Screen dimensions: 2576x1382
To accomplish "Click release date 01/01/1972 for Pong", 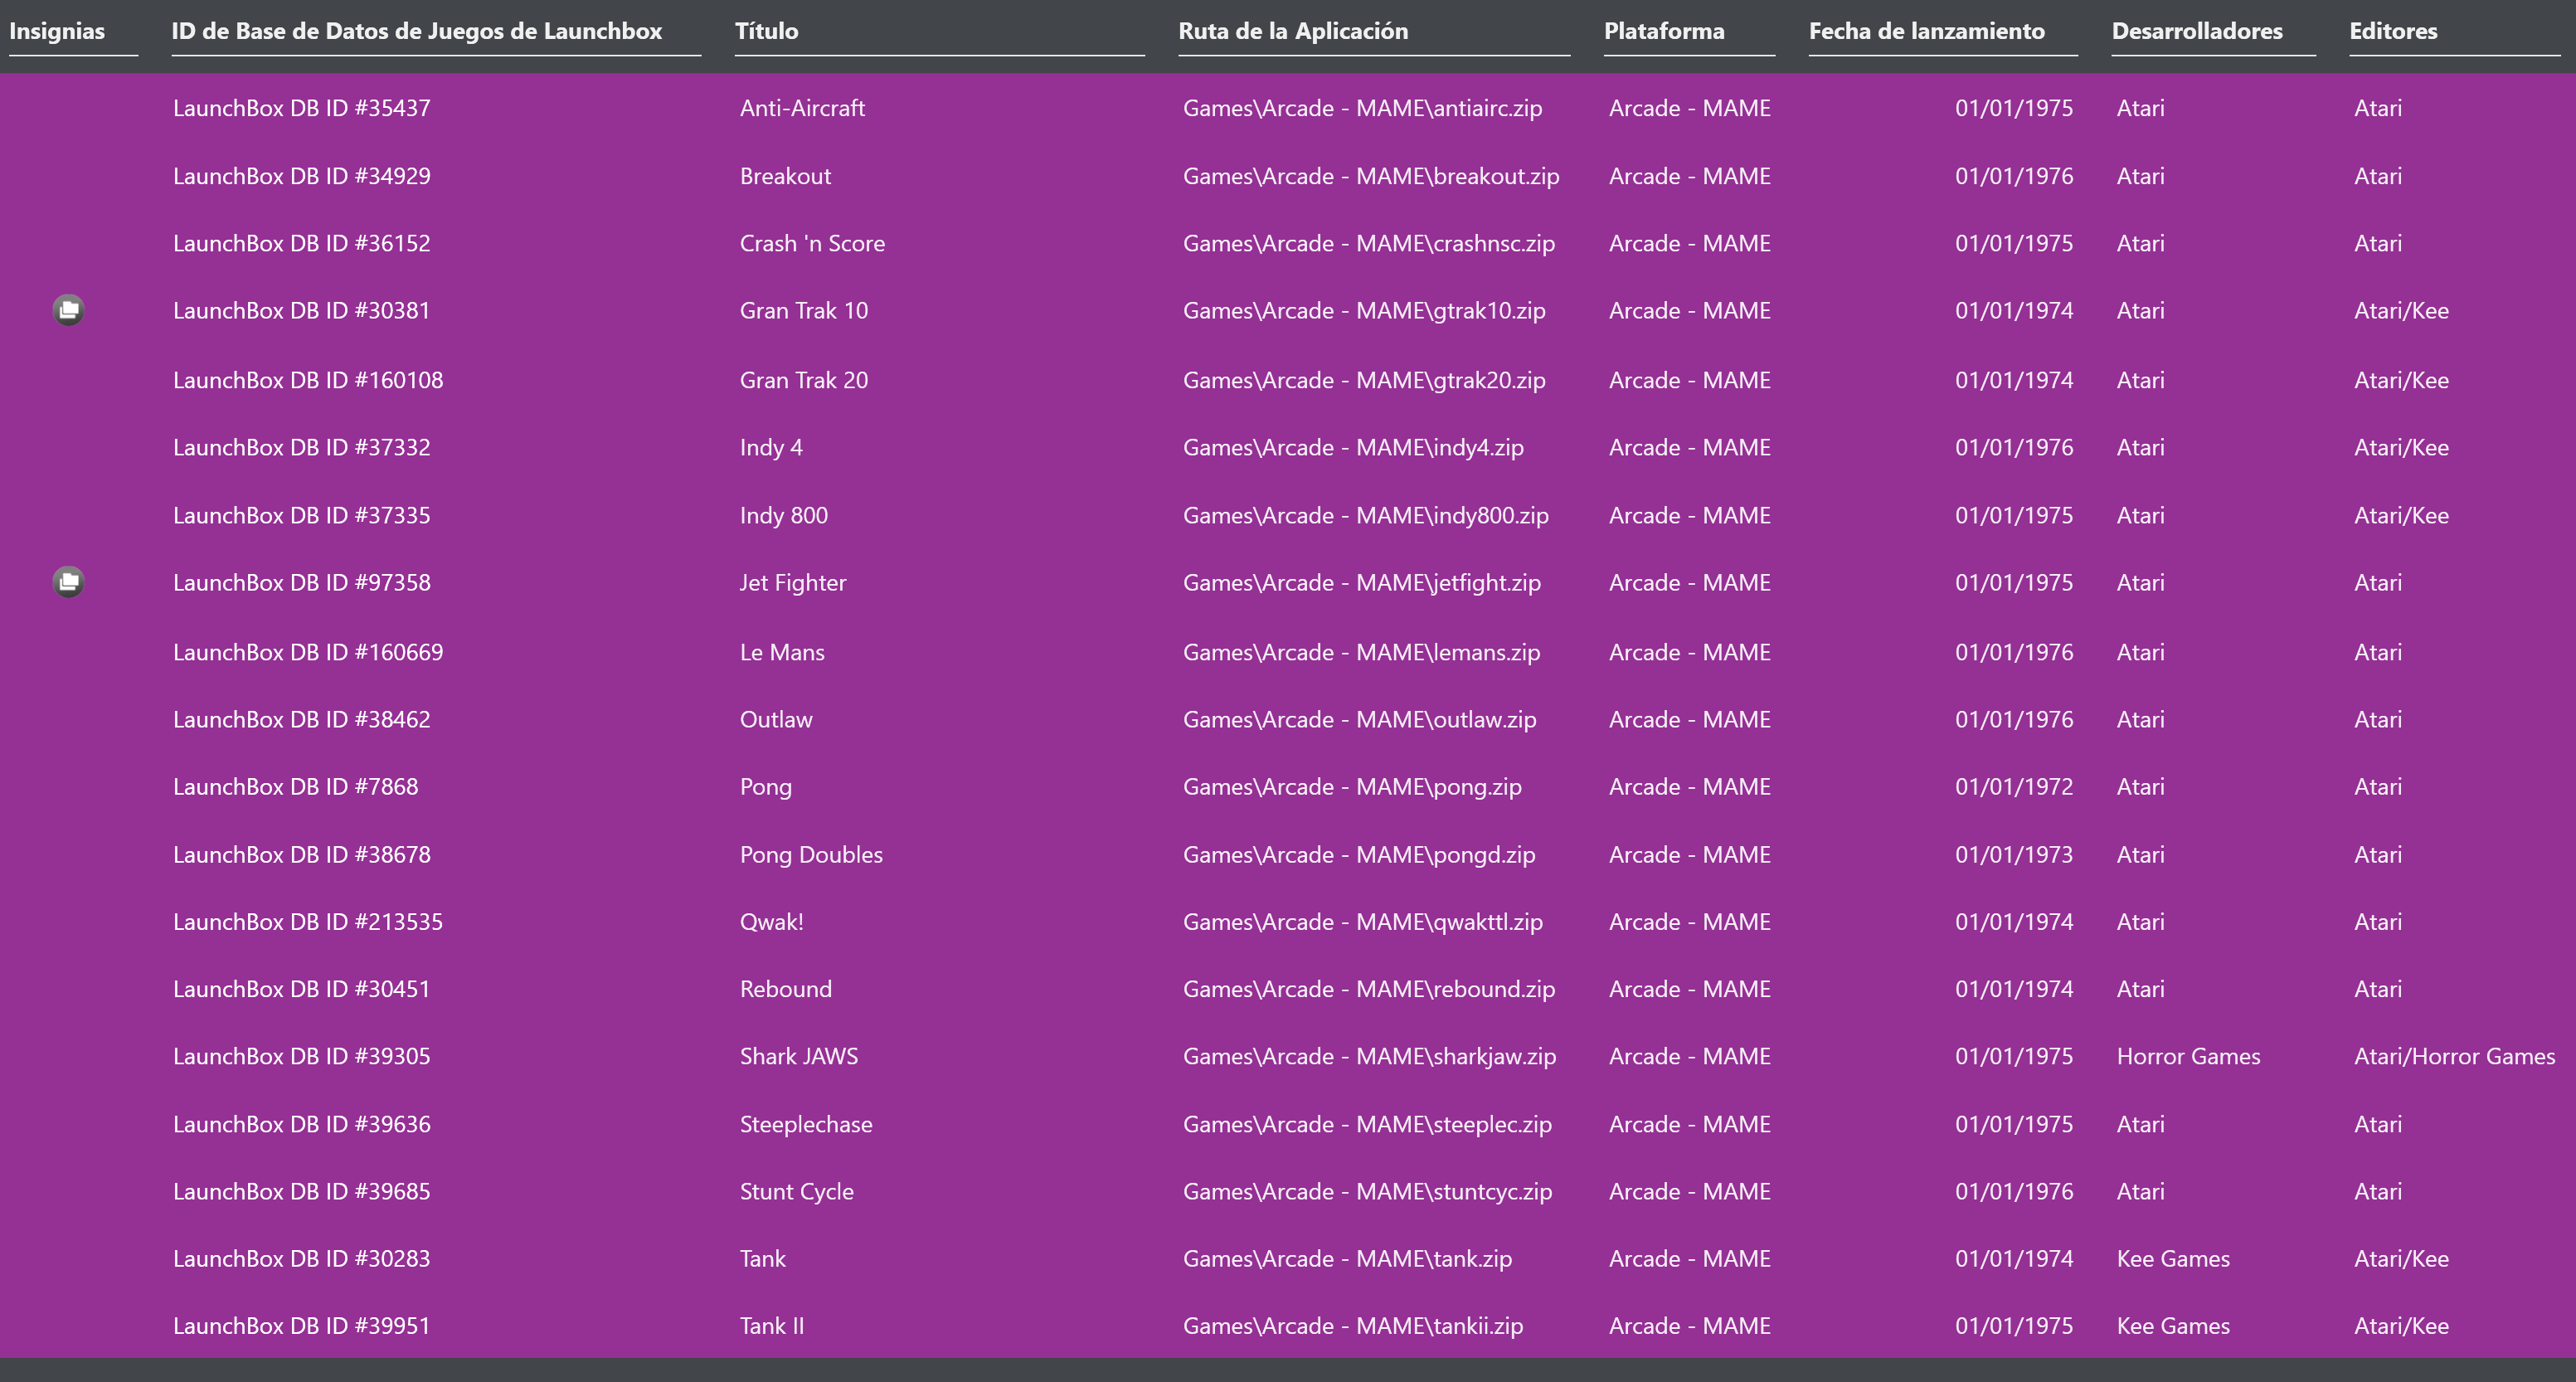I will [2014, 787].
